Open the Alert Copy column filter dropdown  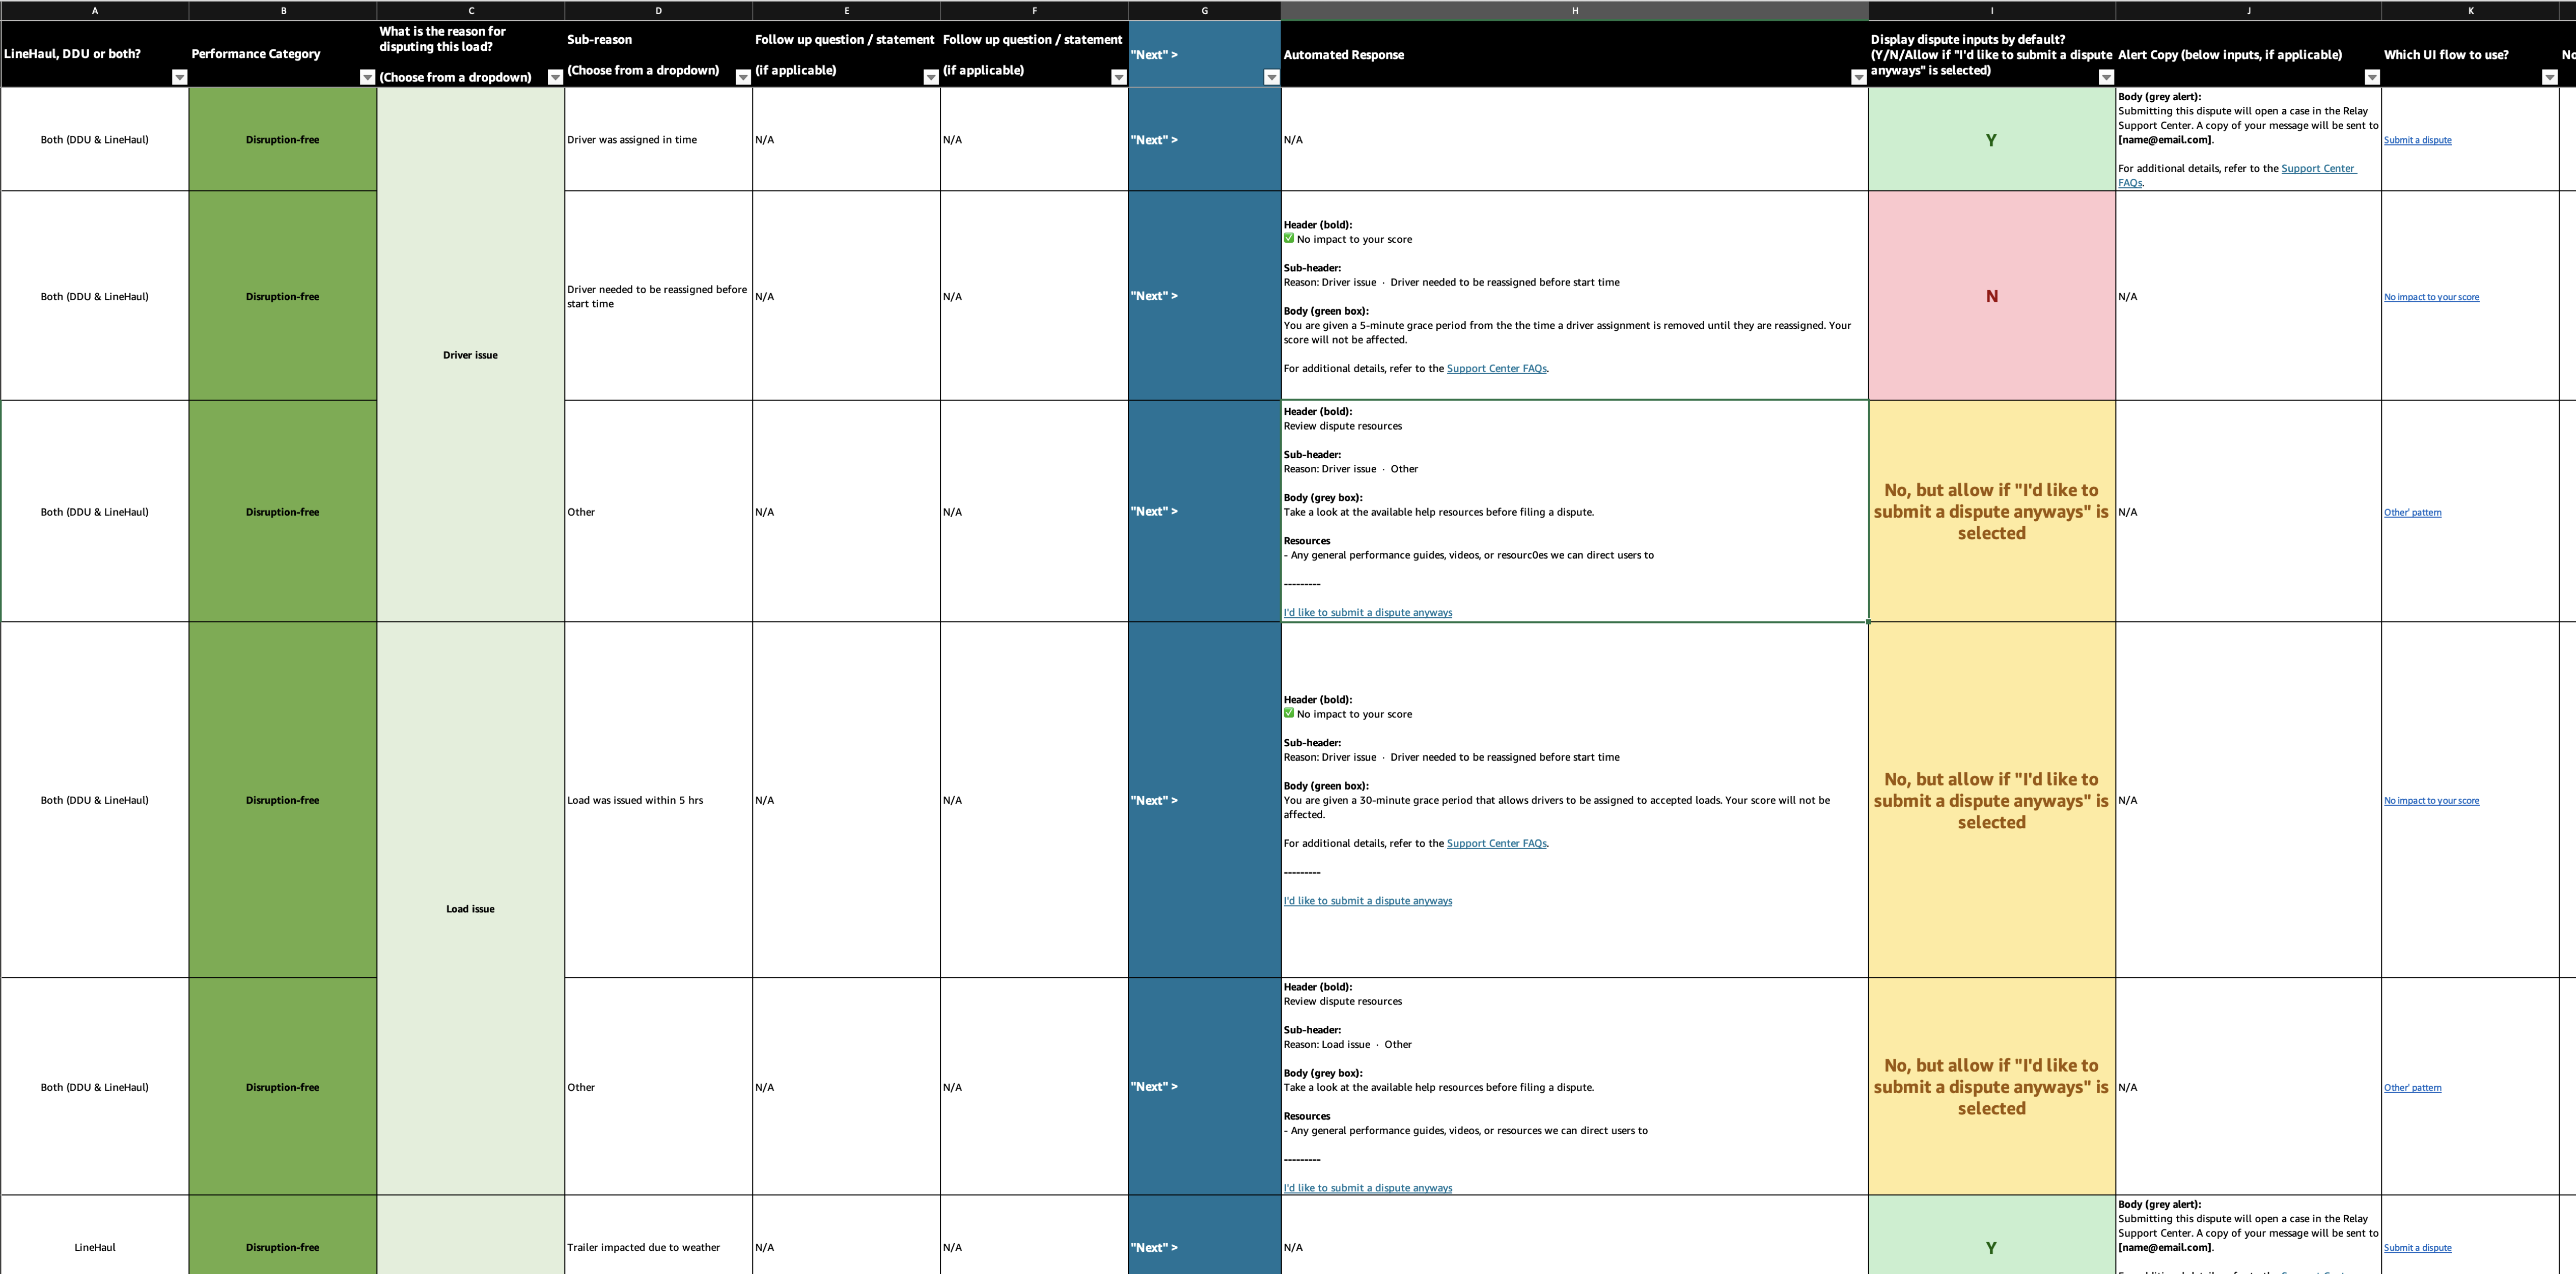tap(2371, 78)
